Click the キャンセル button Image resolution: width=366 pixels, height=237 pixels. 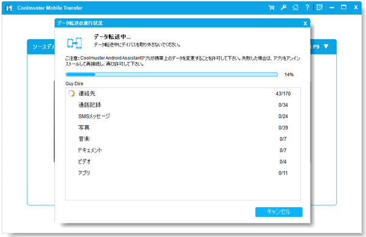(x=279, y=212)
